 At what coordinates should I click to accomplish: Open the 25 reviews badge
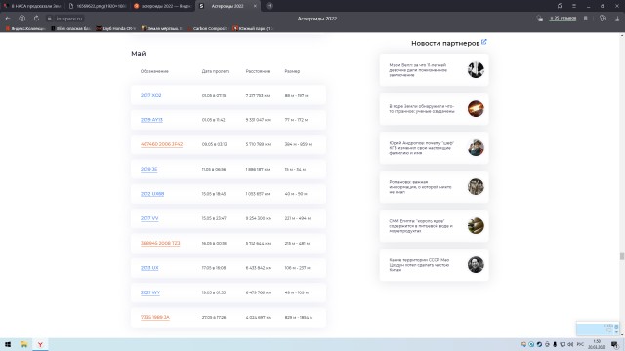click(562, 19)
